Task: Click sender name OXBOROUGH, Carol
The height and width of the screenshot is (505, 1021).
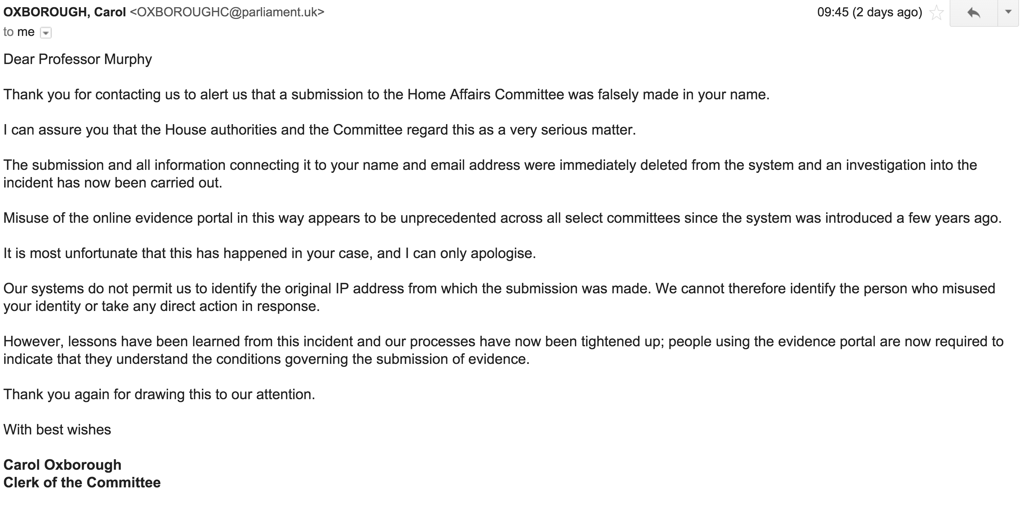Action: (x=64, y=12)
